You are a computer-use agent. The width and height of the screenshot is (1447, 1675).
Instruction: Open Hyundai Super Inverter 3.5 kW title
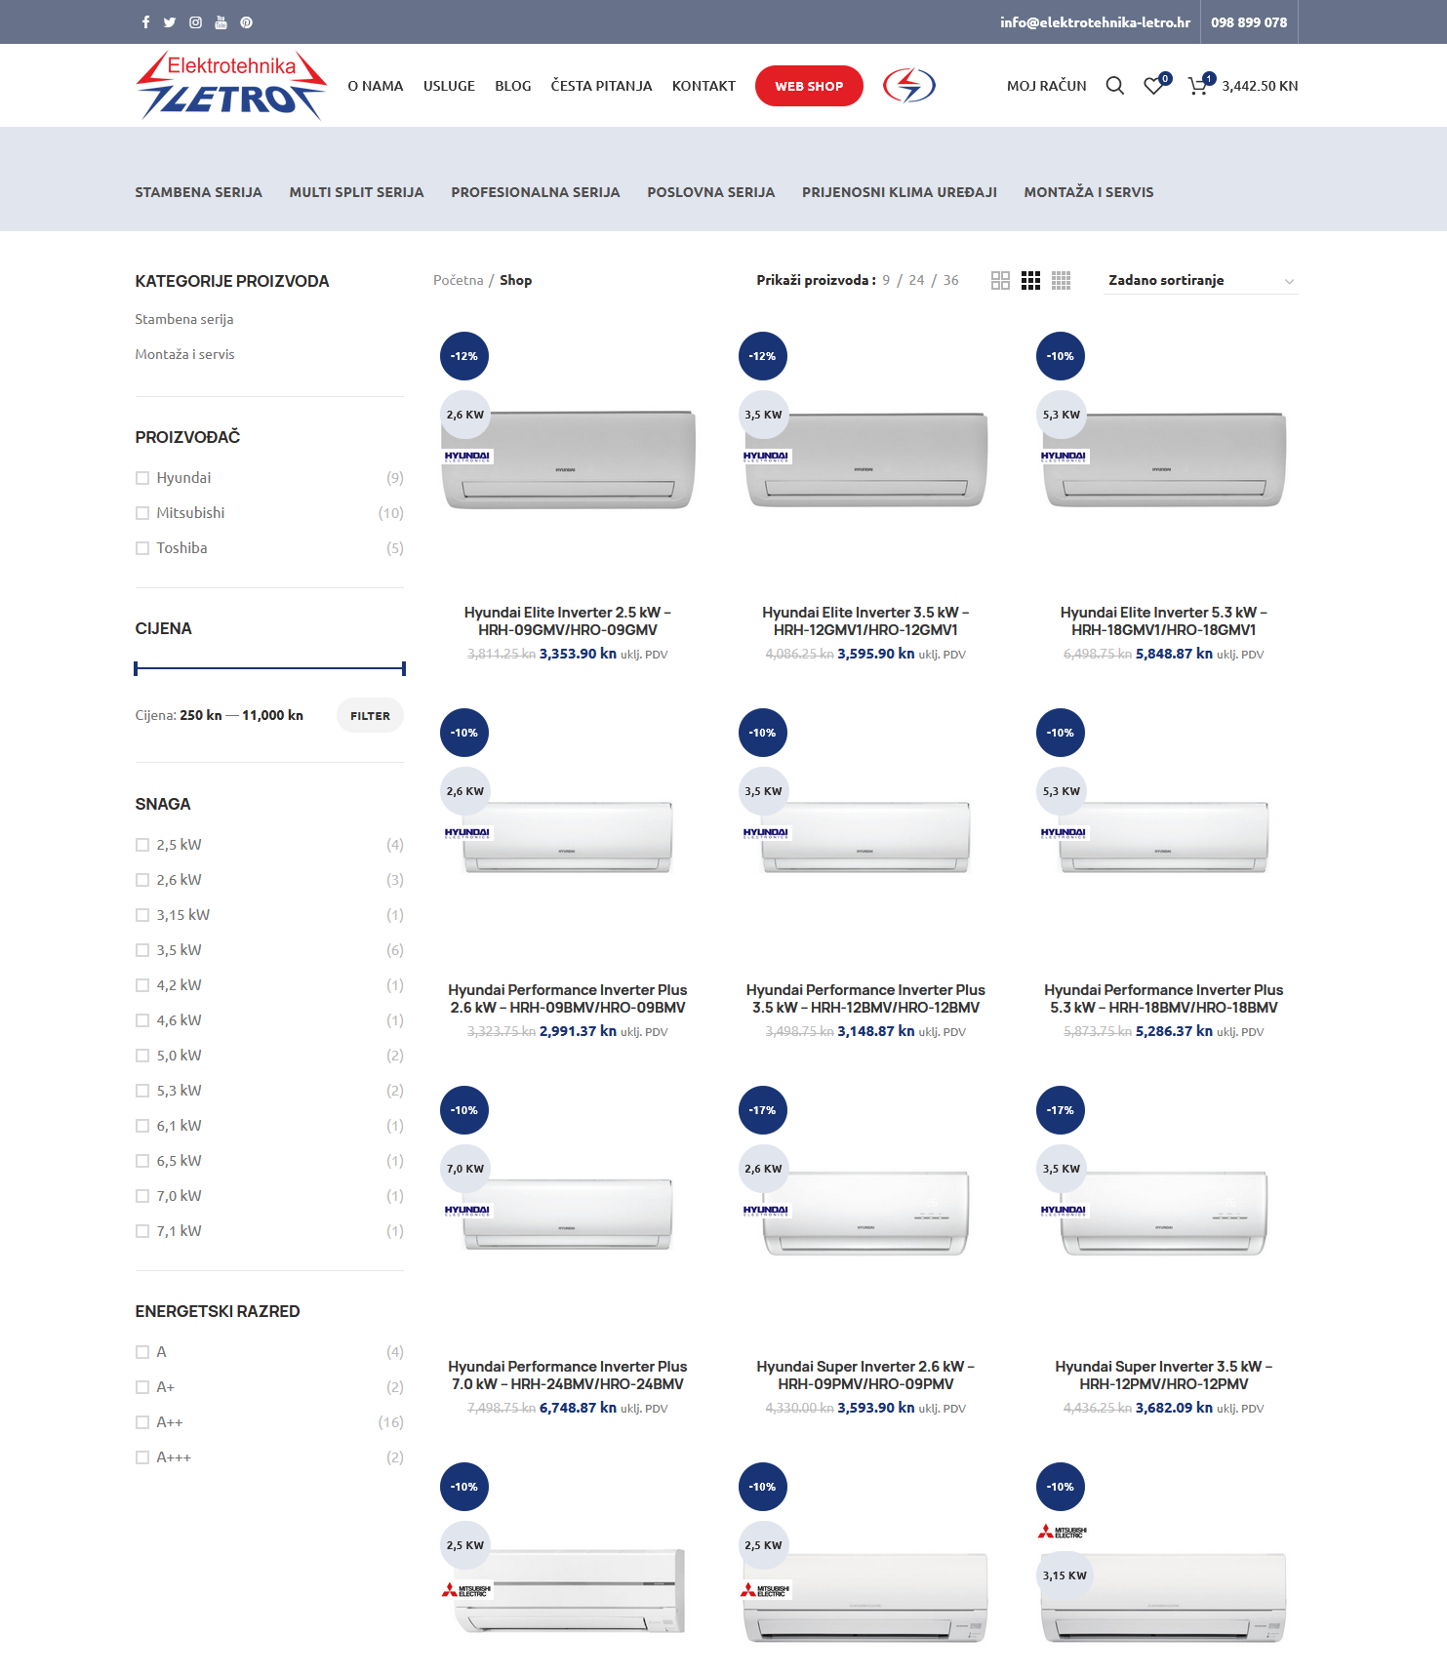pos(1163,1376)
